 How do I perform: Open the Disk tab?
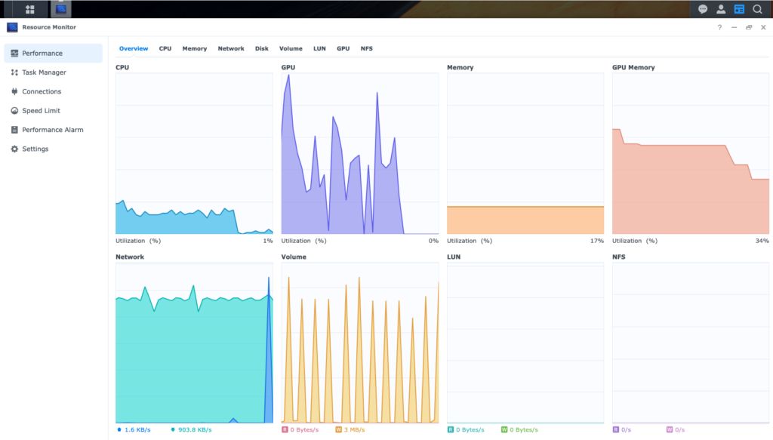click(x=261, y=48)
